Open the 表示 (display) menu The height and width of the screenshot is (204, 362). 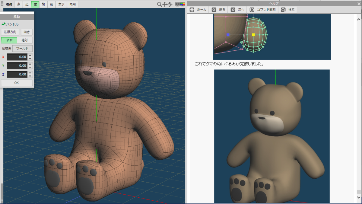click(61, 4)
